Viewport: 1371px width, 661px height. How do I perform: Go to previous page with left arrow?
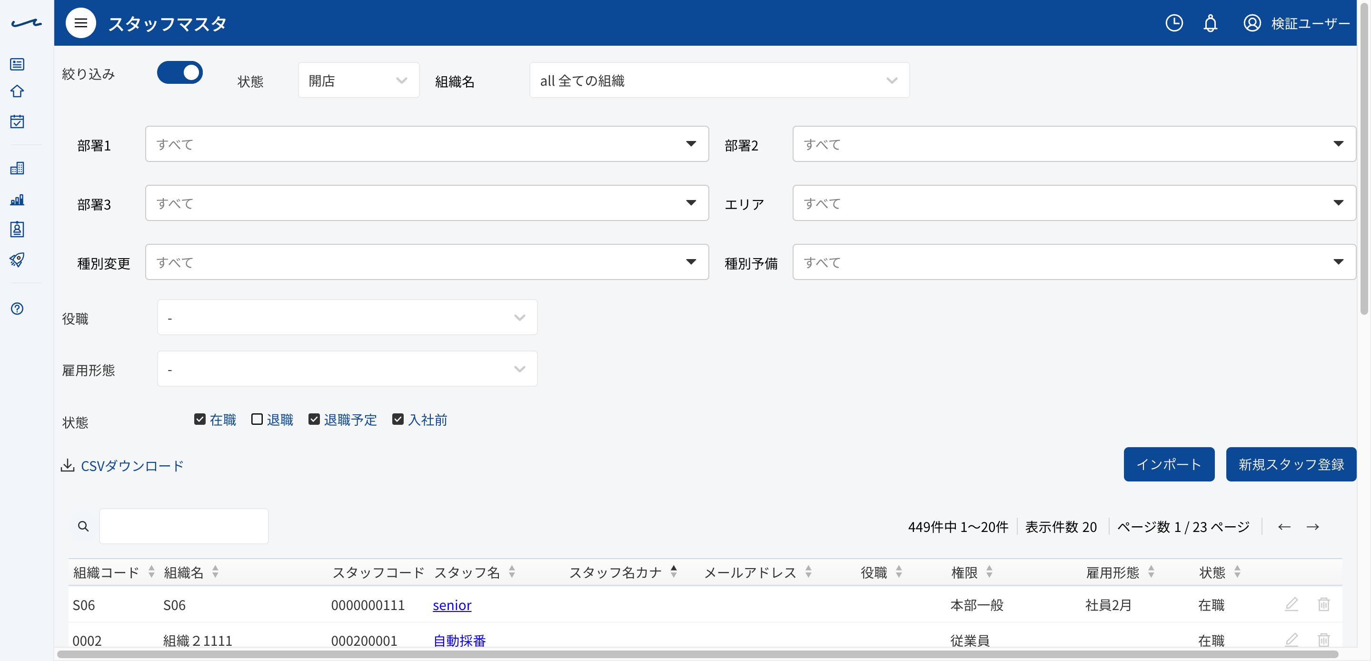(x=1284, y=527)
